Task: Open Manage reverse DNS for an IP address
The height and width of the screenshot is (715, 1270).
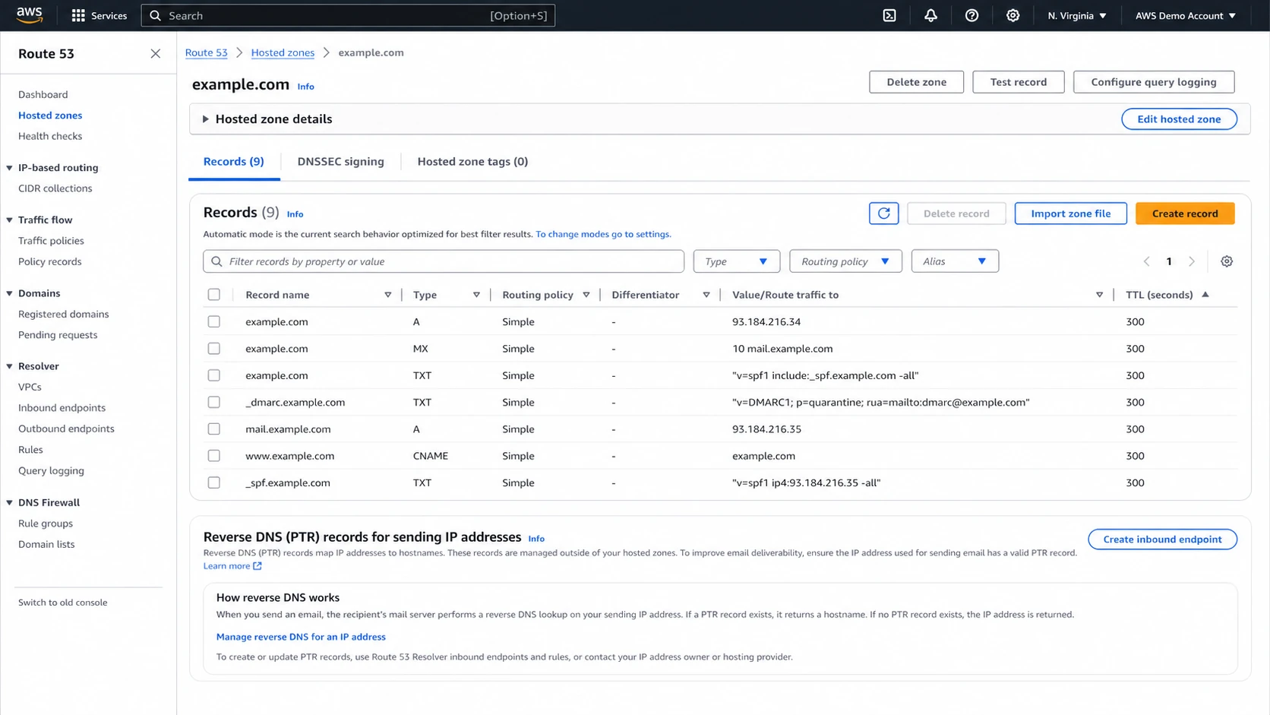Action: 301,637
